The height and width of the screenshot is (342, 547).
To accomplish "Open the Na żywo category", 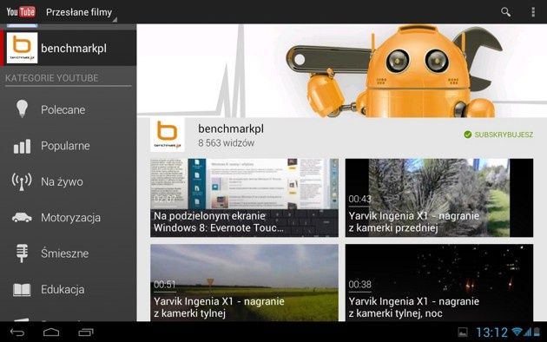I will 69,181.
